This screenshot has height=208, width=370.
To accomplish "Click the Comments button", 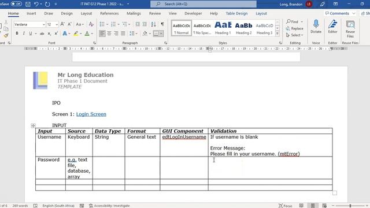I will 340,13.
